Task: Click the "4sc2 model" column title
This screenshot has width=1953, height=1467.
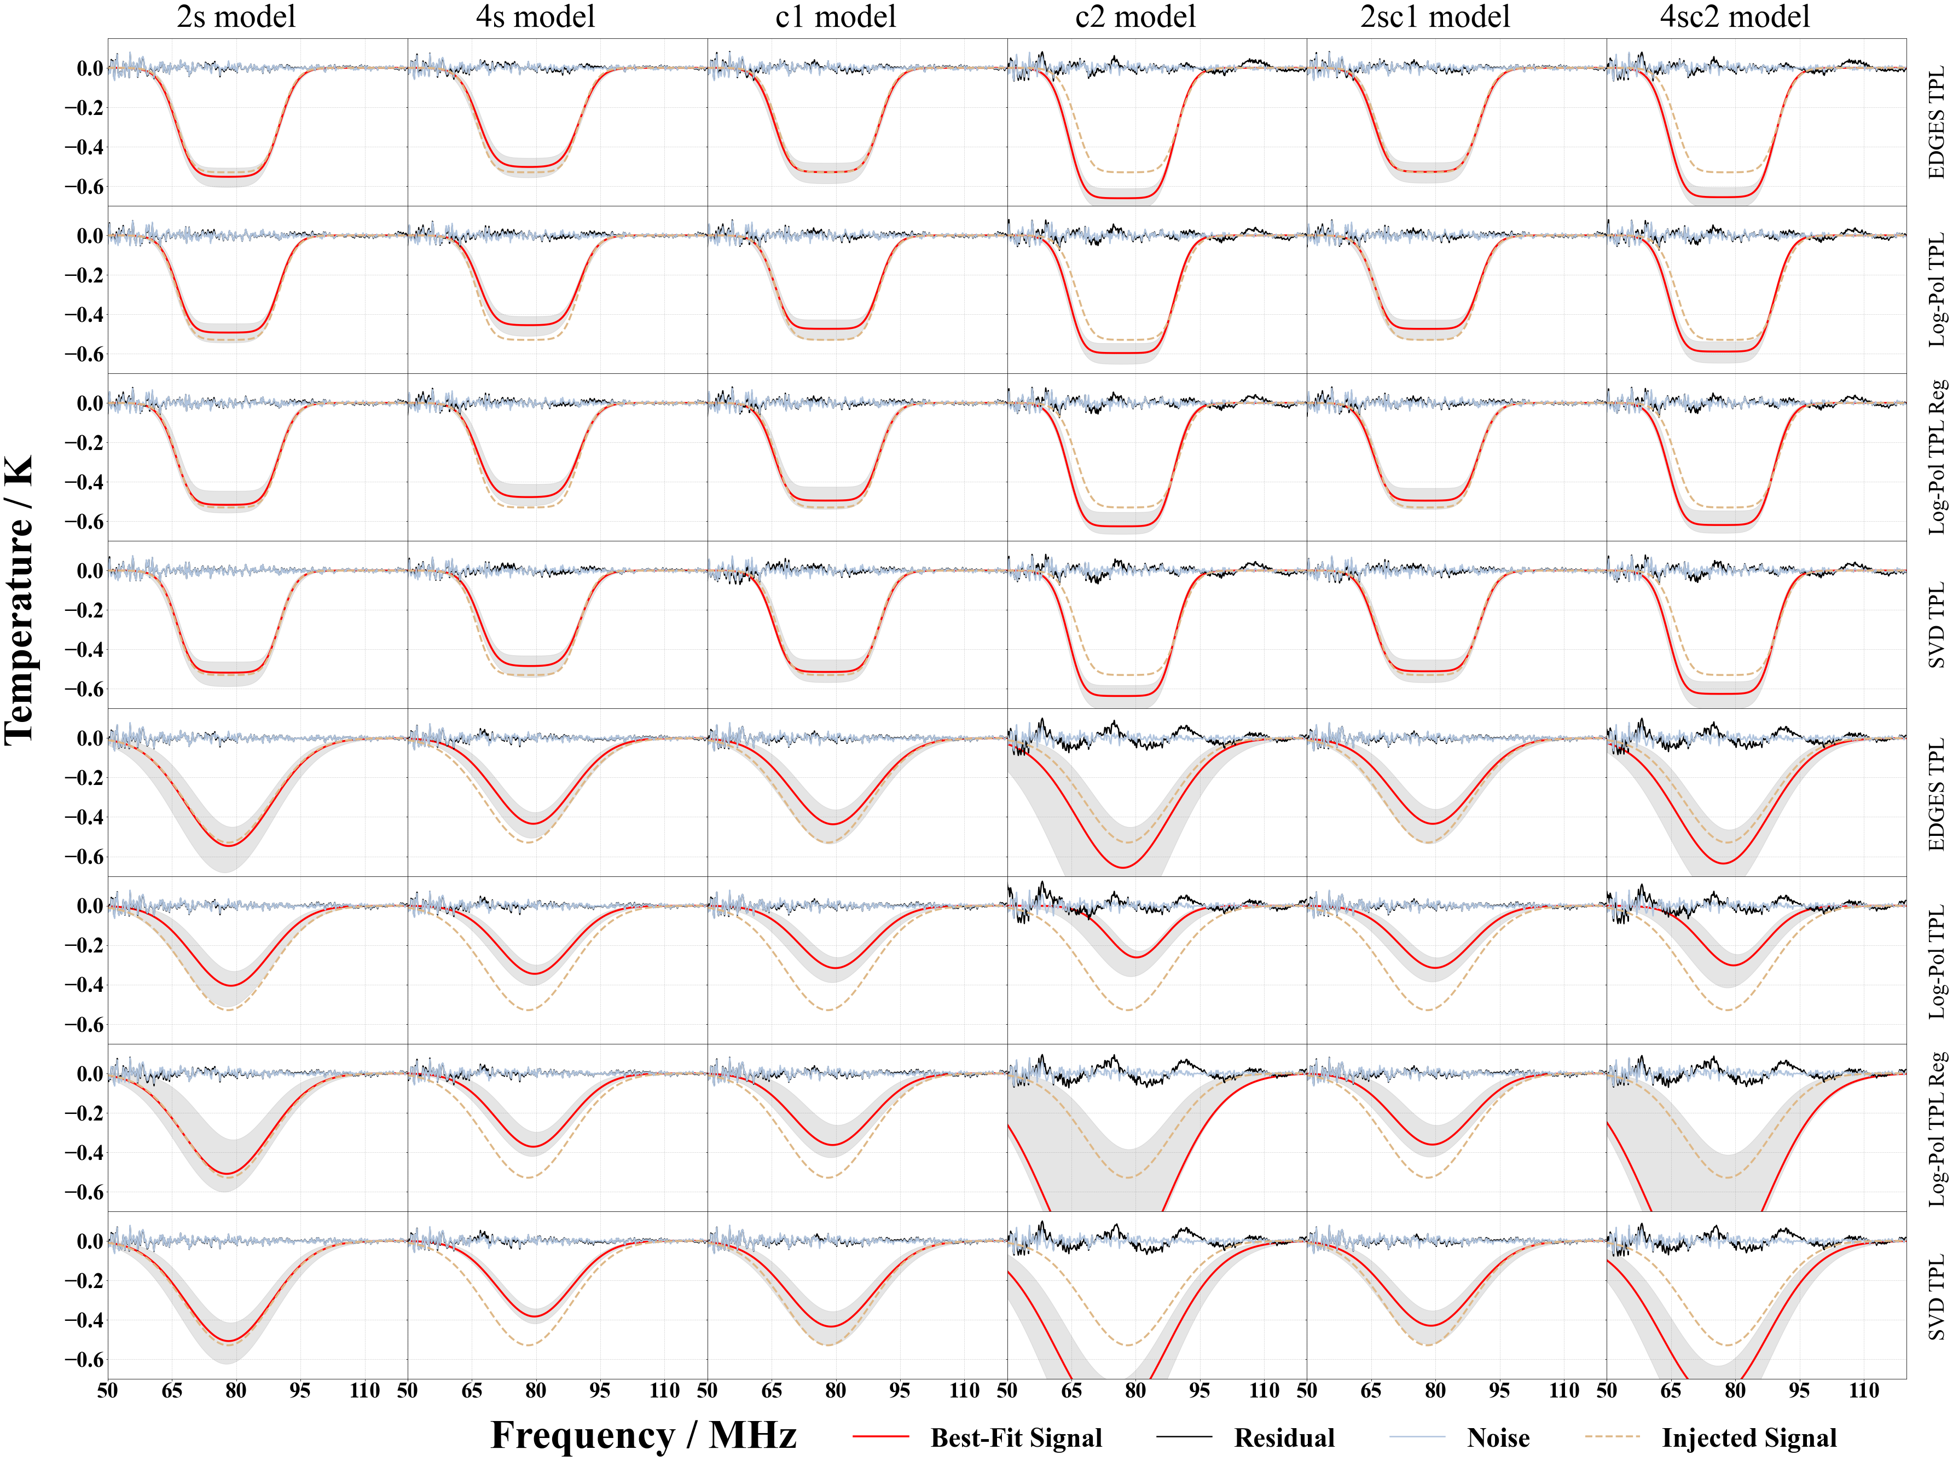Action: (1735, 17)
